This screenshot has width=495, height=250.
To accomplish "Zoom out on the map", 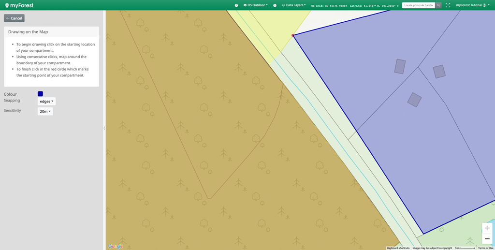I will tap(487, 239).
